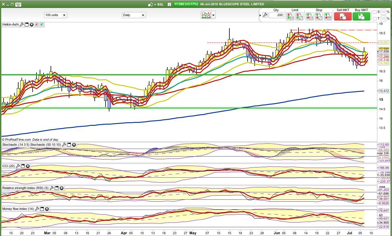This screenshot has height=236, width=392.
Task: Remove the Heikin-Ashi panel with X icon
Action: coord(31,25)
